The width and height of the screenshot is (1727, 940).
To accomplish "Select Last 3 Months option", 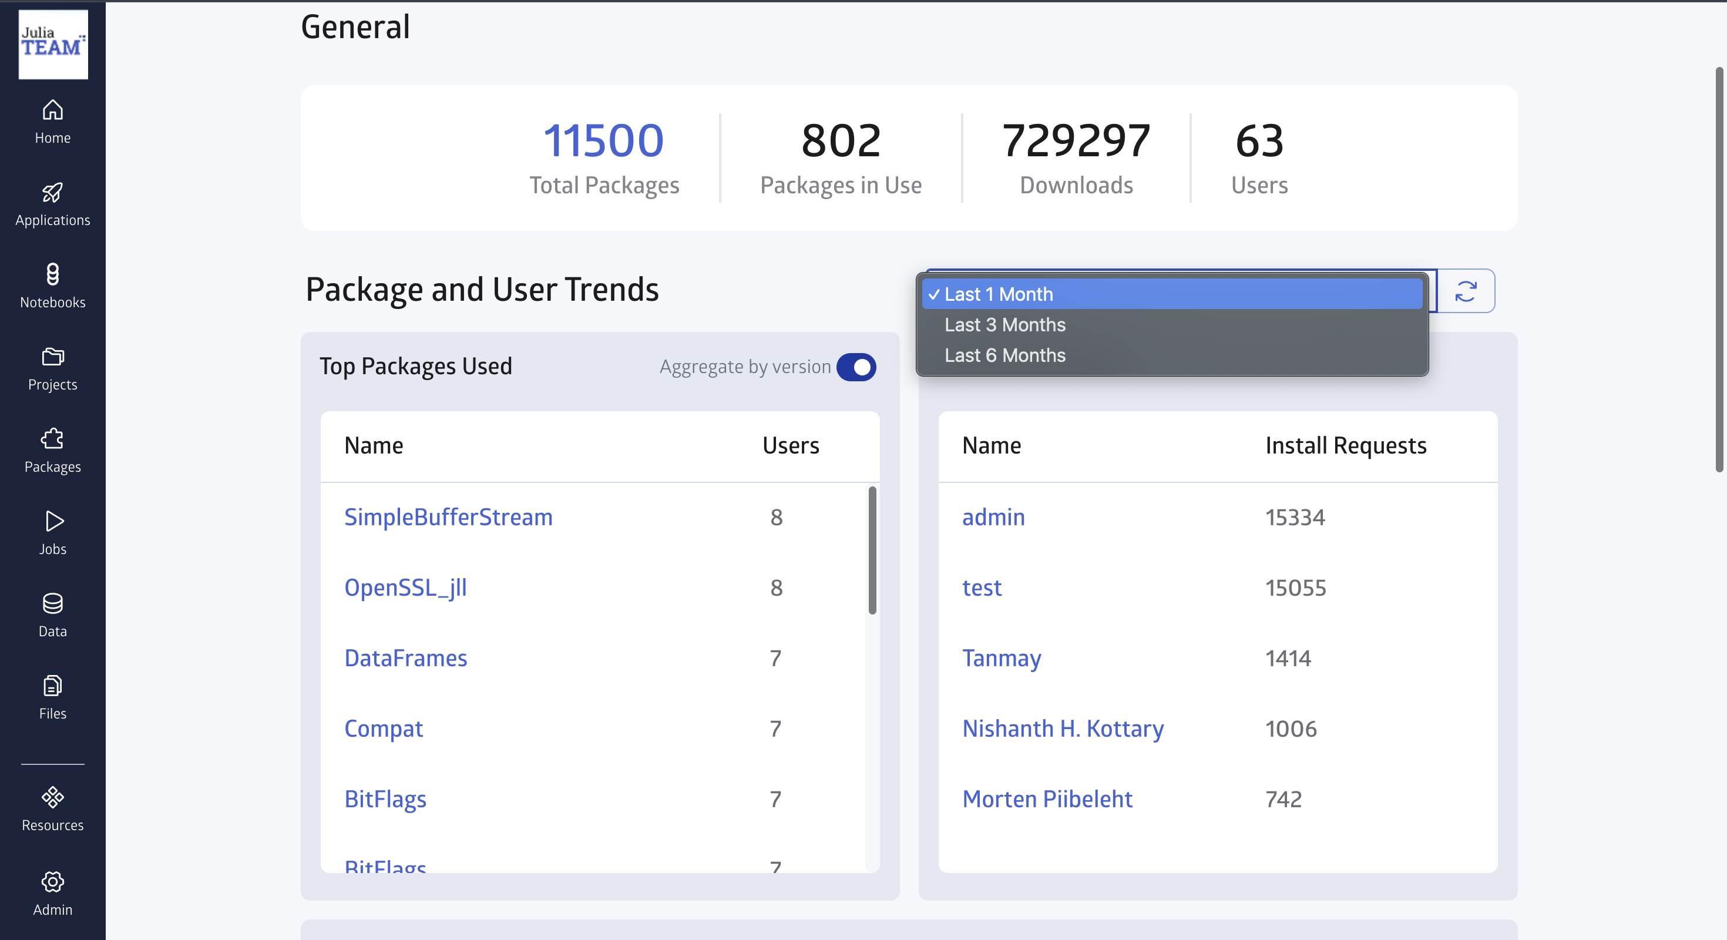I will (x=1172, y=325).
